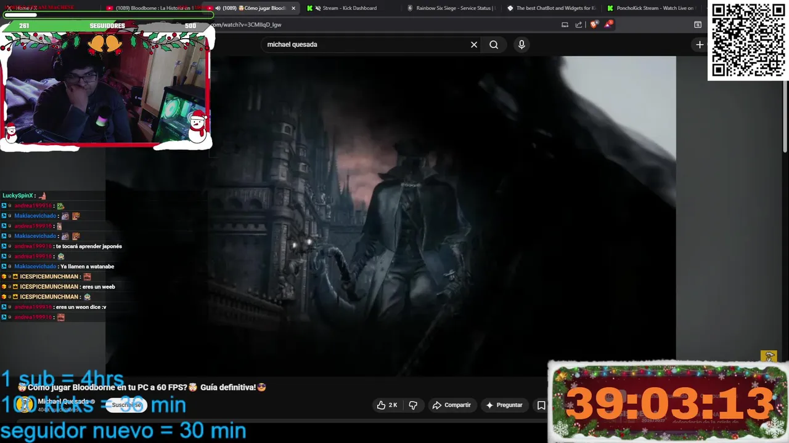Screen dimensions: 789x443
Task: Click chat message Ya llamen a watanabe
Action: tap(87, 266)
